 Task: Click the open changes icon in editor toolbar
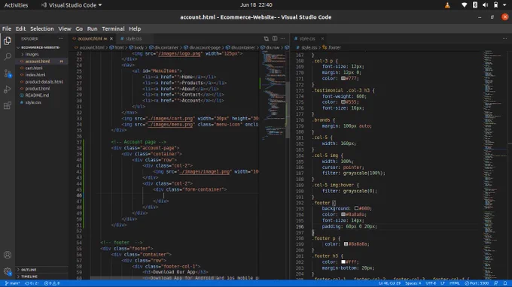click(x=266, y=38)
